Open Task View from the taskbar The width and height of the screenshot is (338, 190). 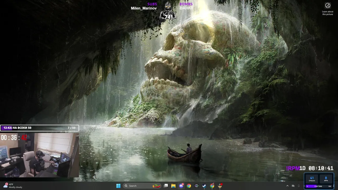point(166,186)
